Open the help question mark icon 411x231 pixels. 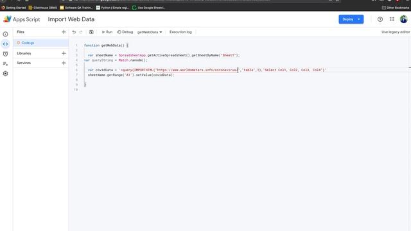pos(380,19)
